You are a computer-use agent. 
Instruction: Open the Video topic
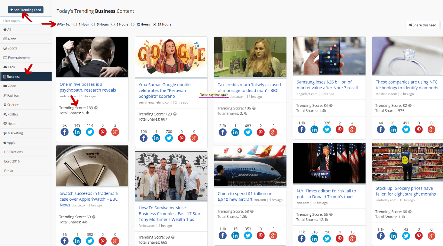click(26, 86)
